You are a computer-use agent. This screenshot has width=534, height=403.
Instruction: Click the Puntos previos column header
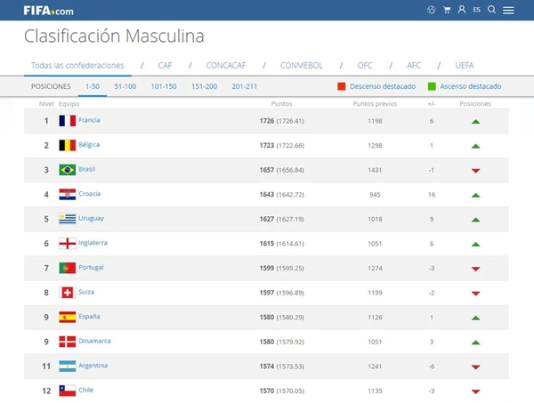(375, 104)
